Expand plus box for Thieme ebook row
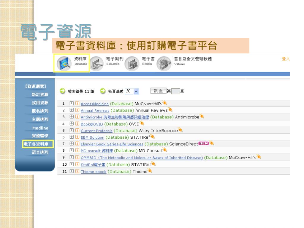The height and width of the screenshot is (228, 304). click(x=72, y=171)
